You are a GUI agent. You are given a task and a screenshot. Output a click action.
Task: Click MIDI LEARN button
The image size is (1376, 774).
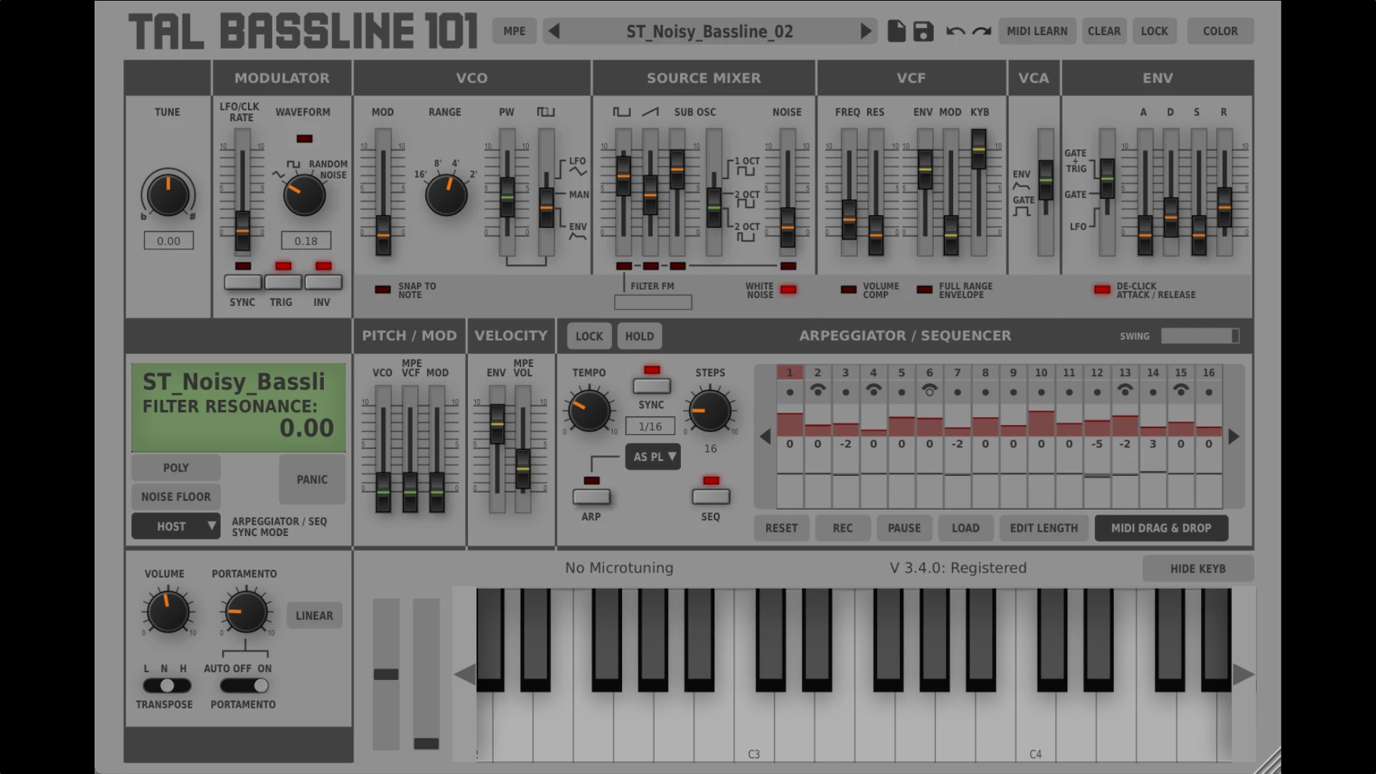(1037, 32)
